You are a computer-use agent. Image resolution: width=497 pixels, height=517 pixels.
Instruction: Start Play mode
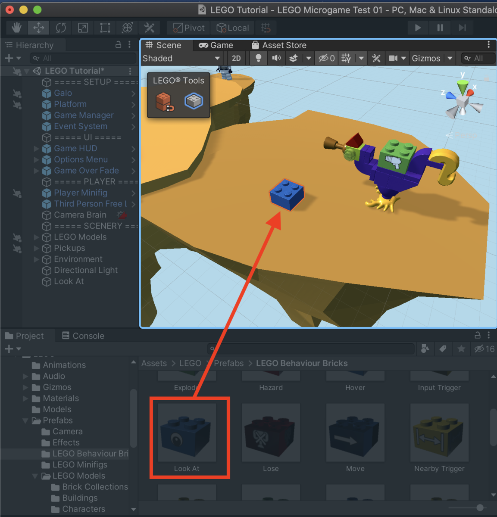pyautogui.click(x=418, y=28)
